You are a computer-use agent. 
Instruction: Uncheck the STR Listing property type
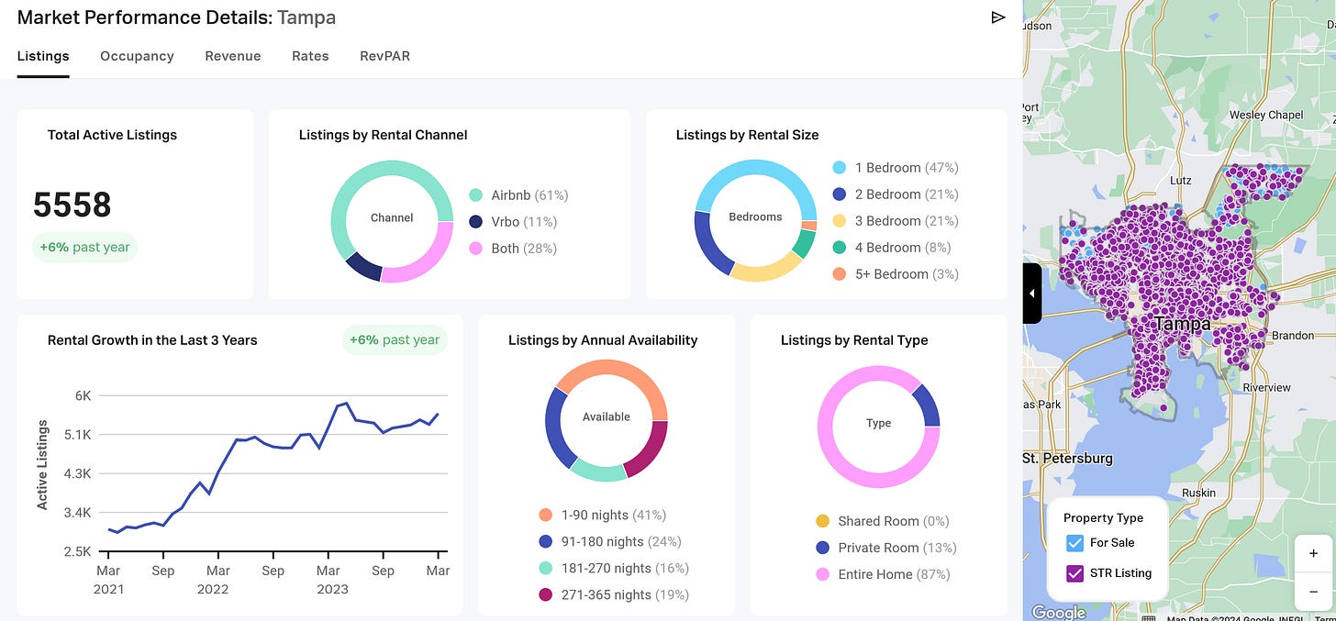pos(1075,573)
